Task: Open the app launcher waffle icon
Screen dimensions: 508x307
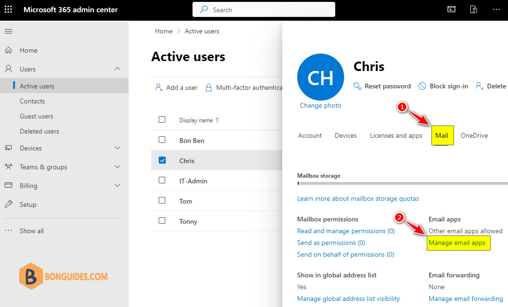Action: coord(8,9)
